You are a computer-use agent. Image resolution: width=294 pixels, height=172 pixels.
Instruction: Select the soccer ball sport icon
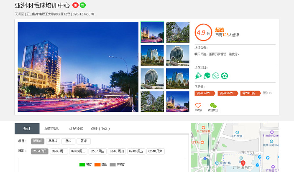pyautogui.click(x=225, y=76)
